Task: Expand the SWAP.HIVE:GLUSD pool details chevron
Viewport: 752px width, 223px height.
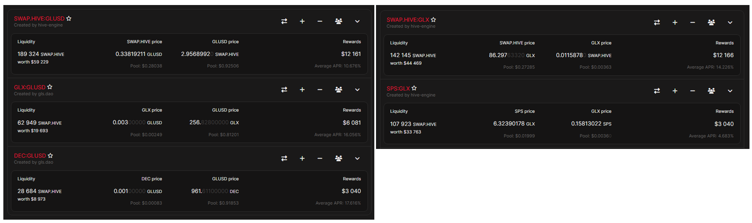Action: point(357,21)
